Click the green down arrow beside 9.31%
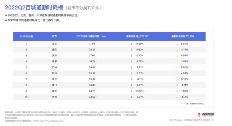The image size is (232, 126). (131, 73)
